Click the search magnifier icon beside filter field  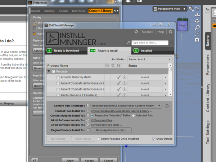click(x=128, y=43)
